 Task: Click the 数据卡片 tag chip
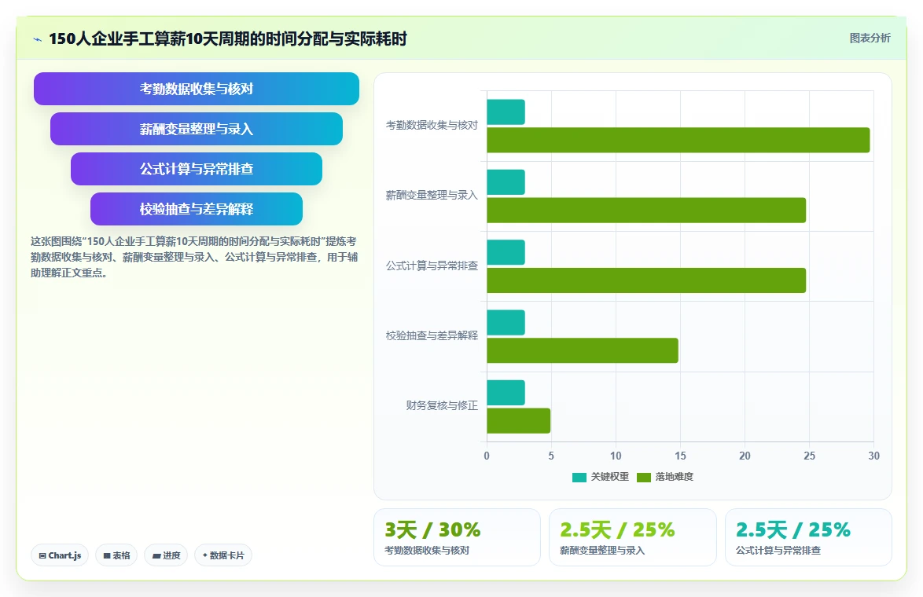(222, 555)
